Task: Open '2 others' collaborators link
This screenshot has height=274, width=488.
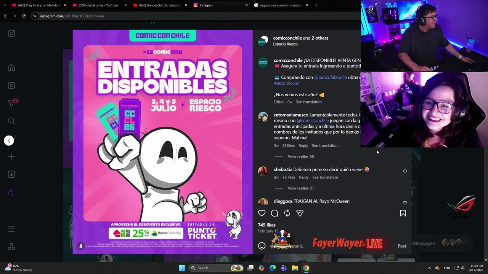Action: click(x=320, y=38)
